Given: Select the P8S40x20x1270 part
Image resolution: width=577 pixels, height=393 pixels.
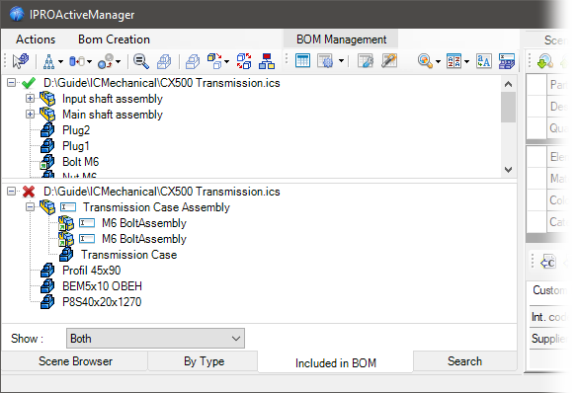Looking at the screenshot, I should (x=102, y=302).
